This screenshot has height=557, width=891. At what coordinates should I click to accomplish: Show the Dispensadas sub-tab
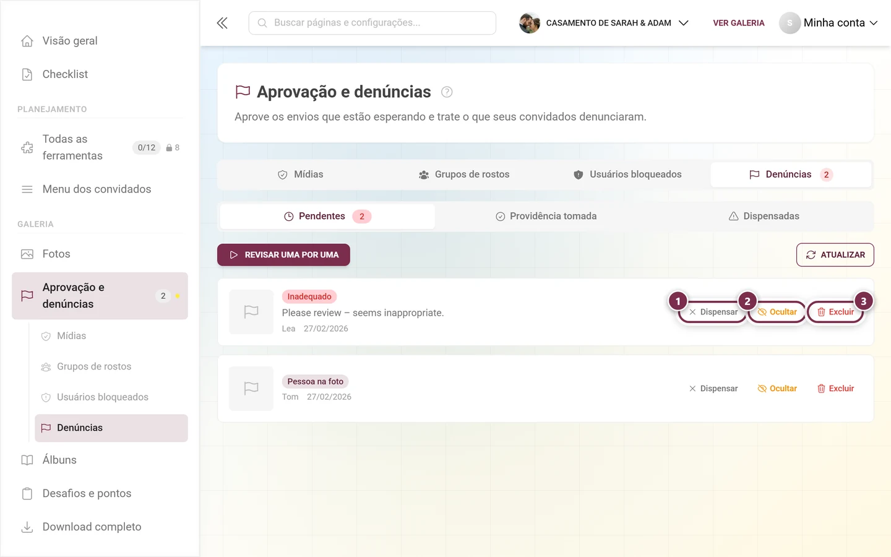[764, 217]
